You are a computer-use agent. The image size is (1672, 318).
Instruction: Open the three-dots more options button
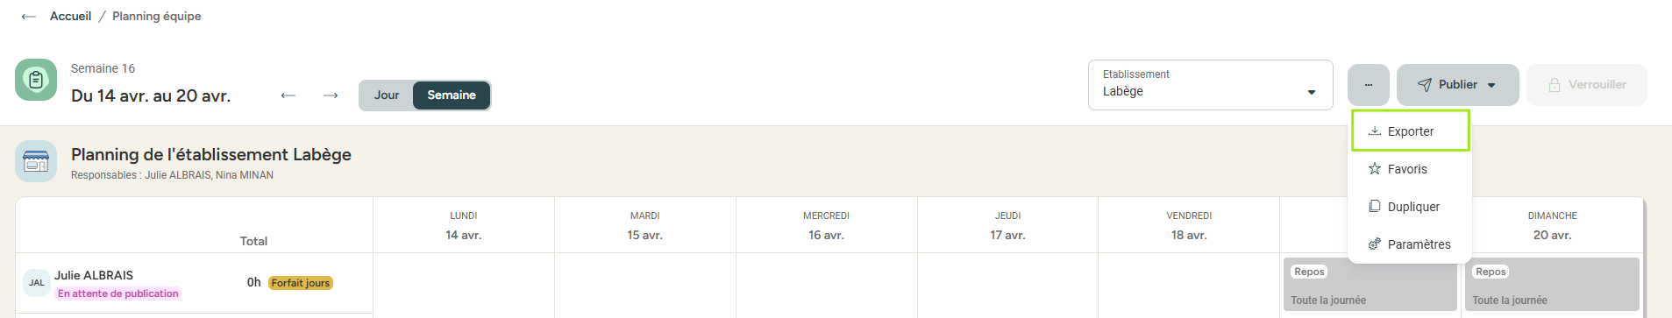pyautogui.click(x=1368, y=85)
